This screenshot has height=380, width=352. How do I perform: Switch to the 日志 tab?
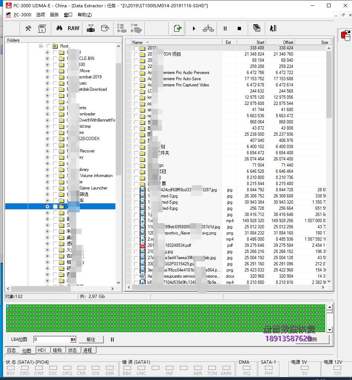pyautogui.click(x=12, y=351)
